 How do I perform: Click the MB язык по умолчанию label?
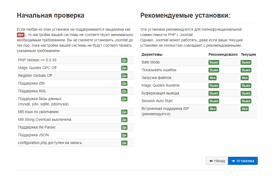pyautogui.click(x=38, y=112)
